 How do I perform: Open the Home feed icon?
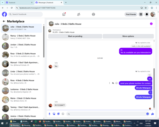point(64,14)
